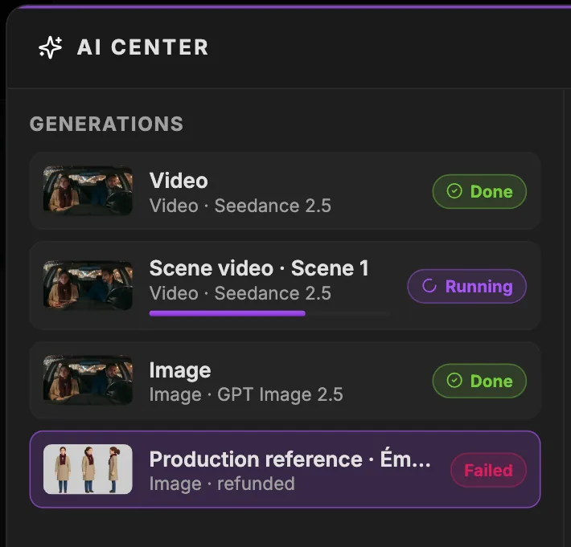Screen dimensions: 571x547
Task: Open the Production reference character thumbnail
Action: [88, 469]
